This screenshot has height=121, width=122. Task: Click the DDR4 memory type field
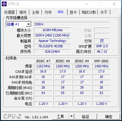pyautogui.click(x=72, y=24)
